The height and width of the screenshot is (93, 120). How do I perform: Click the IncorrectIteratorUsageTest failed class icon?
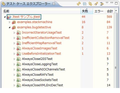19,32
